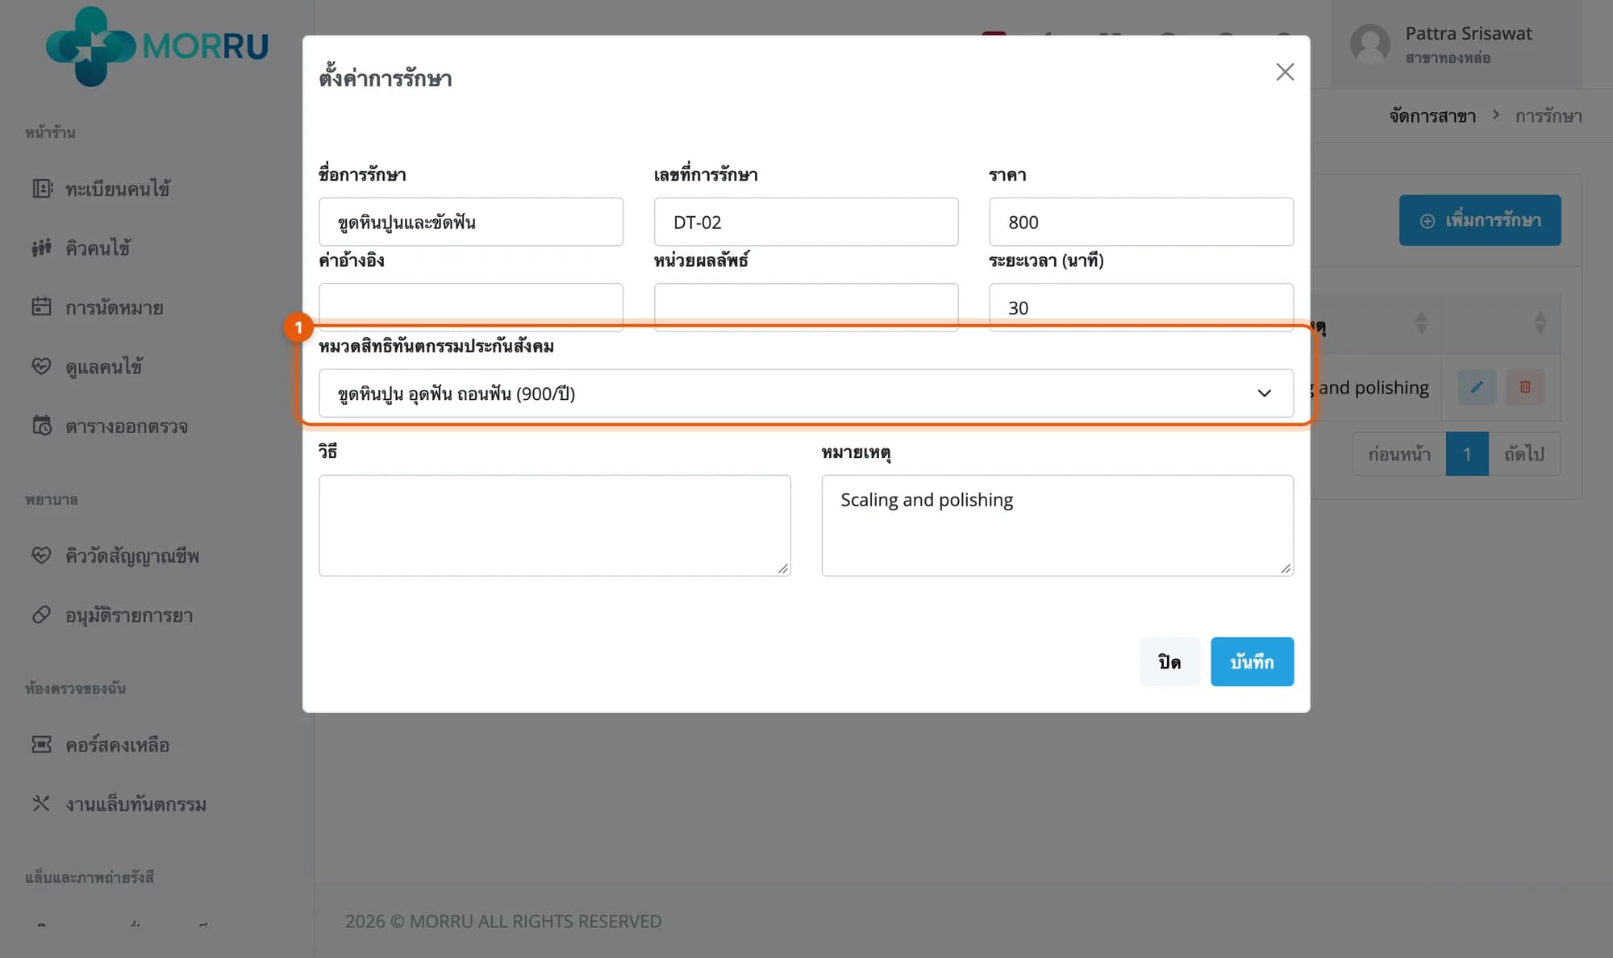Click the MORRU logo
Image resolution: width=1613 pixels, height=958 pixels.
point(157,46)
